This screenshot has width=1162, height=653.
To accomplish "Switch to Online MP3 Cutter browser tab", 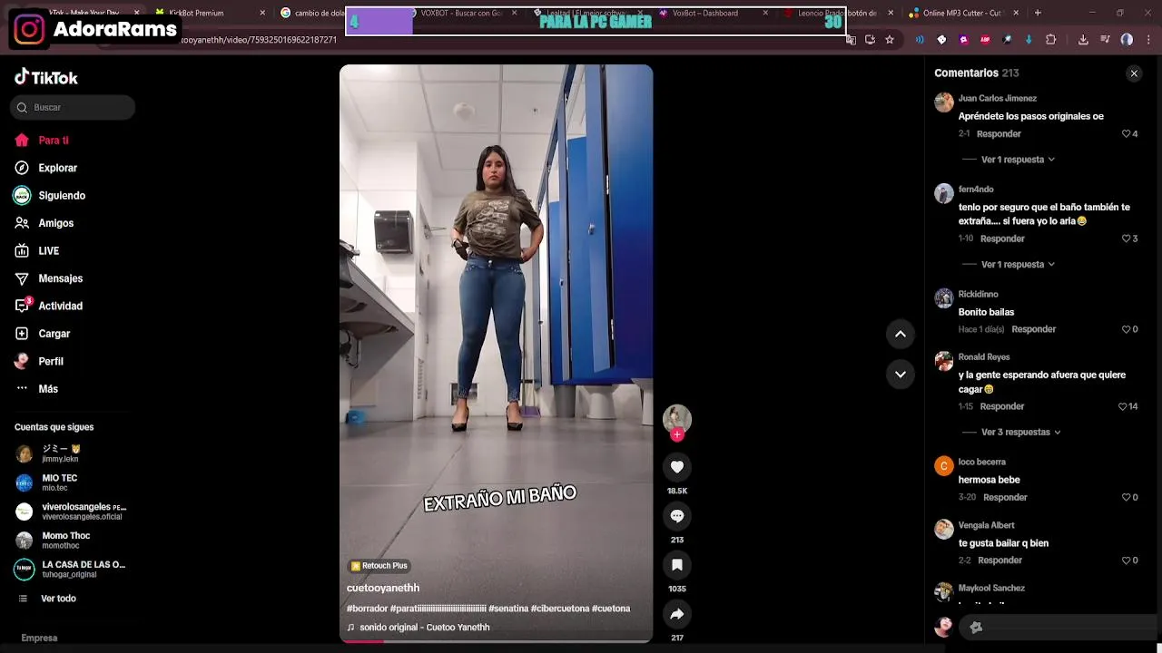I will click(x=965, y=13).
